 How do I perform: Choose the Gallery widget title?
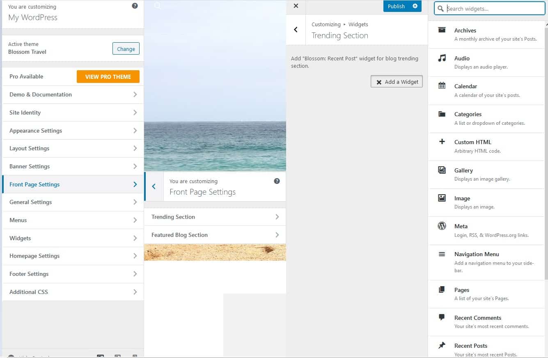point(463,170)
